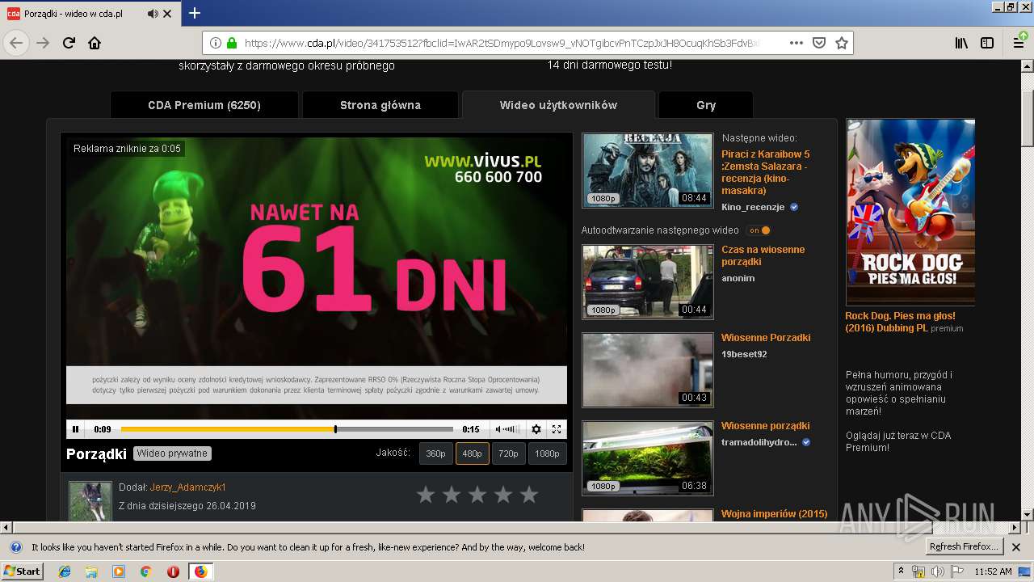
Task: Open Windows Start menu
Action: [x=22, y=571]
